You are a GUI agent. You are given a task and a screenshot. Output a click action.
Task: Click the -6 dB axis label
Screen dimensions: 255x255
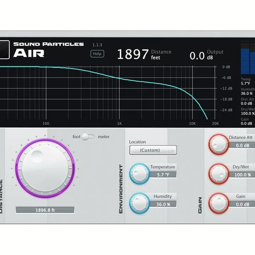(x=226, y=78)
